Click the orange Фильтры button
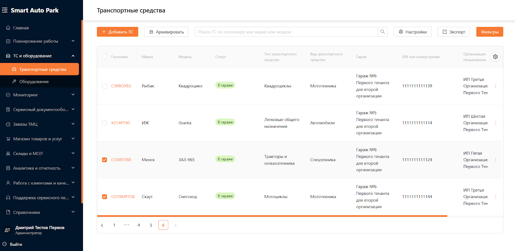Viewport: 515px width, 251px height. point(490,32)
